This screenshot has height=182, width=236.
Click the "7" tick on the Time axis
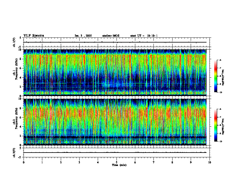154,162
